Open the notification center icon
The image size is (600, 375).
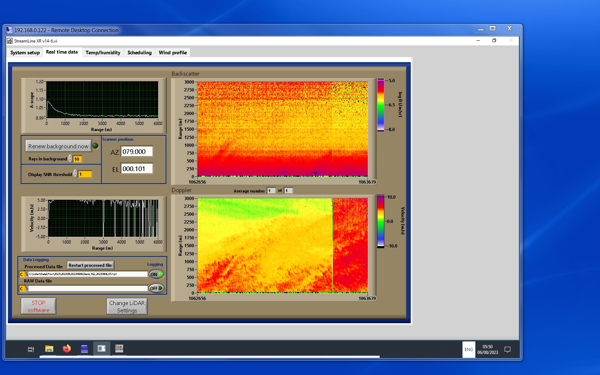coord(507,349)
